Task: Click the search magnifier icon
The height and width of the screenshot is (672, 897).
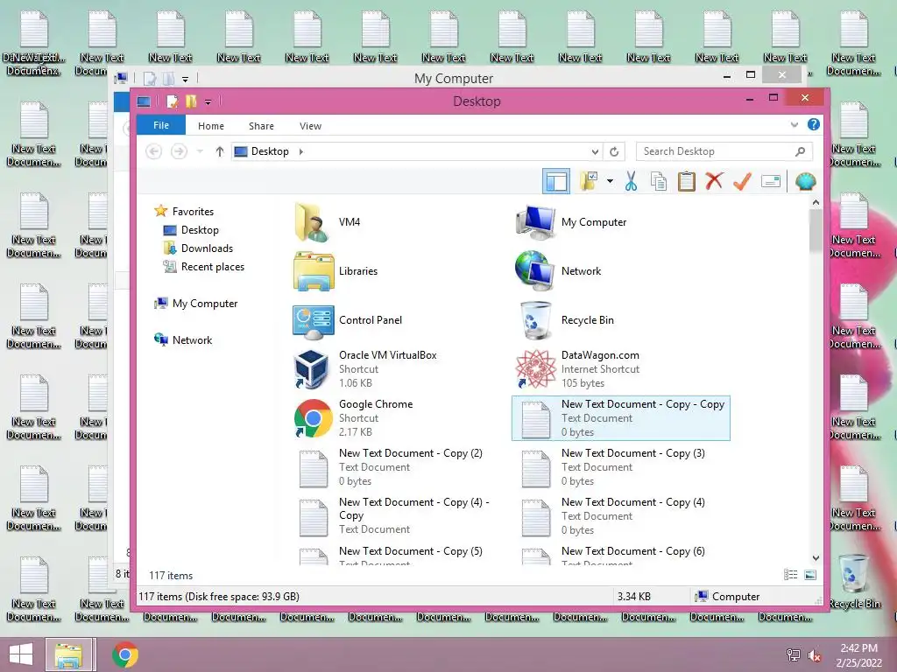Action: pos(801,151)
